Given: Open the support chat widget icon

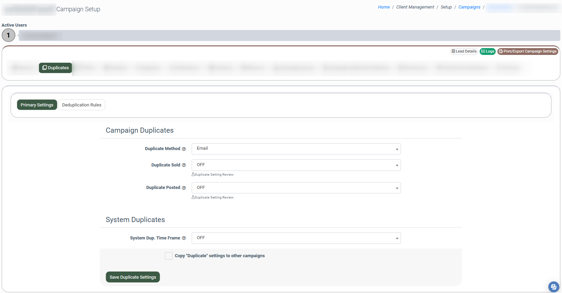Looking at the screenshot, I should click(553, 287).
